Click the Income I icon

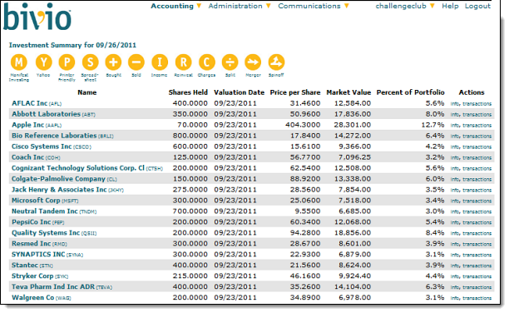pyautogui.click(x=160, y=62)
